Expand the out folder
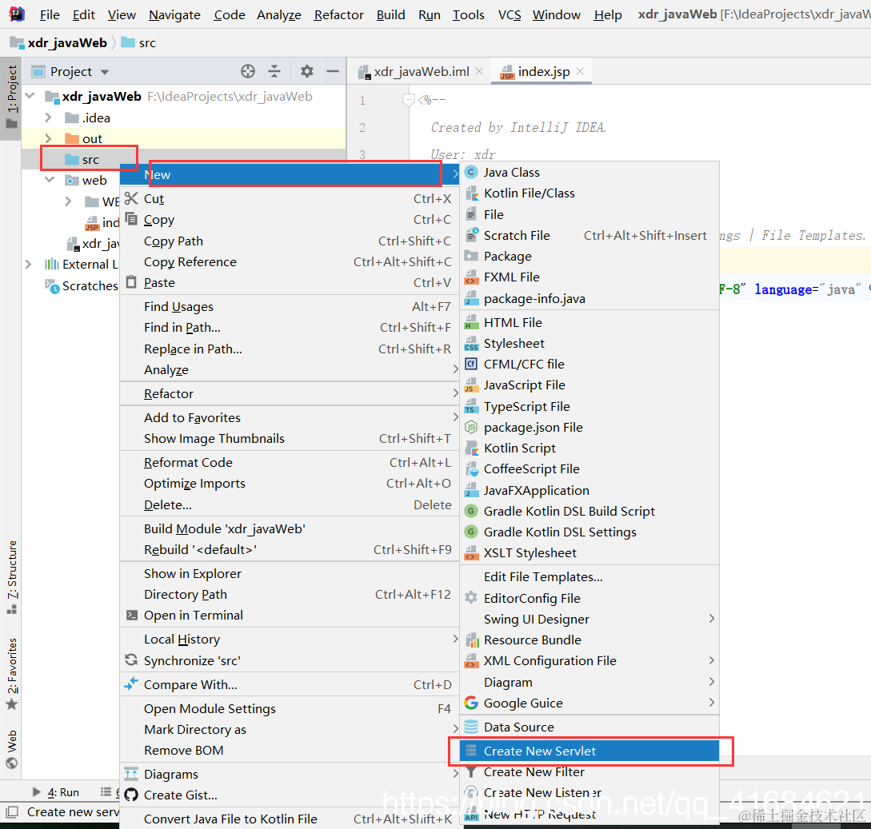This screenshot has height=829, width=871. click(x=48, y=138)
